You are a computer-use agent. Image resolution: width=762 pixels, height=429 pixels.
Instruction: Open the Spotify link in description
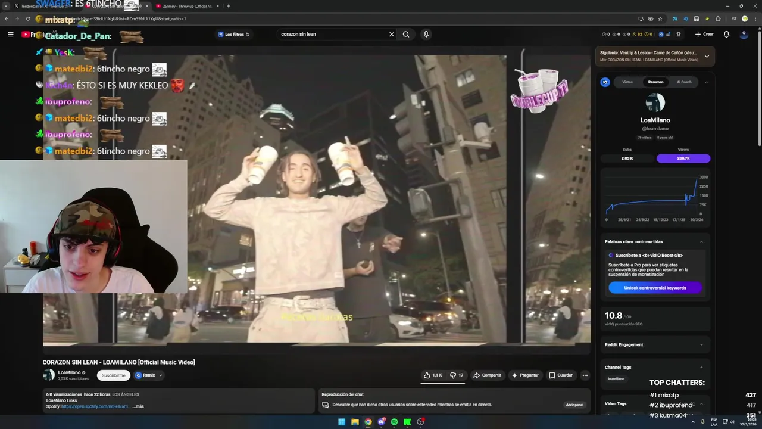coord(95,406)
